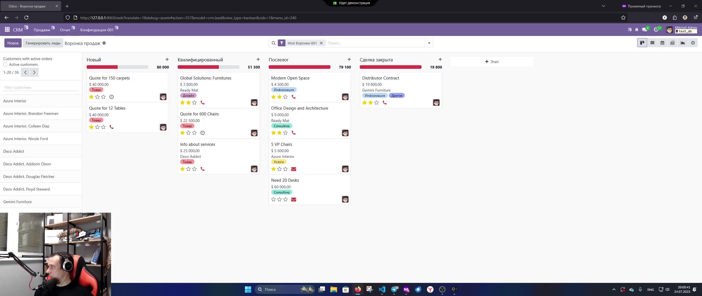This screenshot has width=702, height=296.
Task: Switch to activity view clock icon
Action: click(x=693, y=43)
